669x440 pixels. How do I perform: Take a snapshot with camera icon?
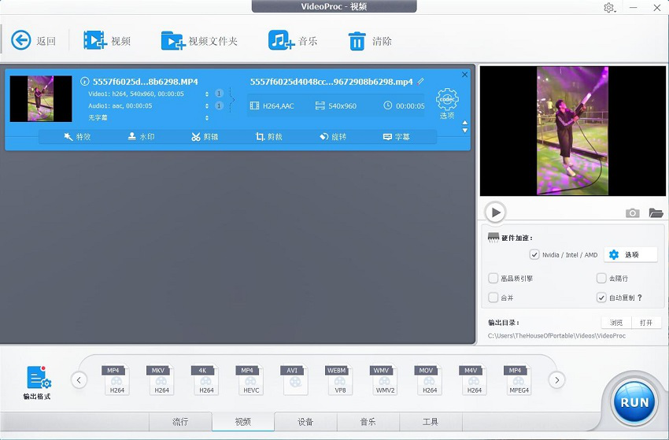[x=632, y=213]
